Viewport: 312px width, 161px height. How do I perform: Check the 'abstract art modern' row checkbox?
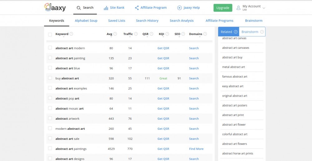click(50, 48)
